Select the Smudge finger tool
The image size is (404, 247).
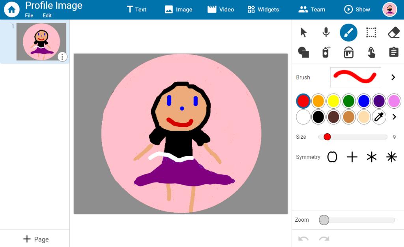[x=372, y=52]
